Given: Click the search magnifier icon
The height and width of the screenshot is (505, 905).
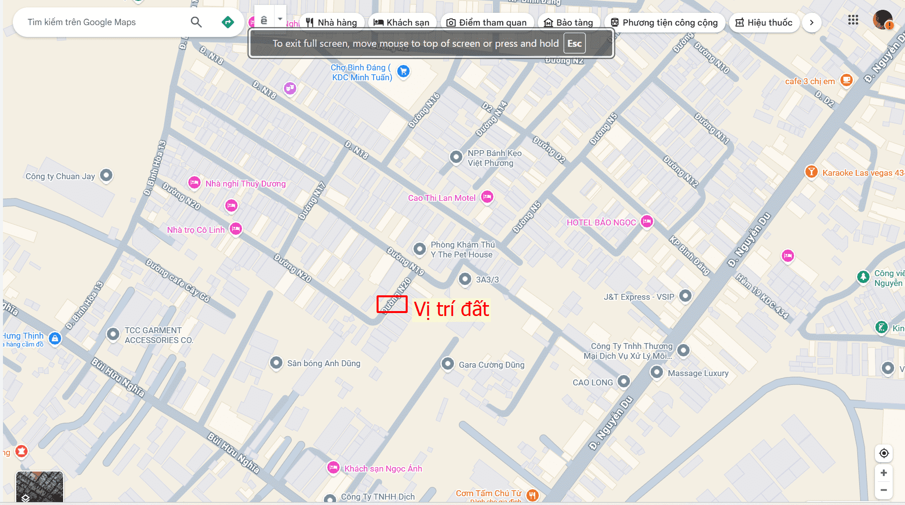Looking at the screenshot, I should click(x=196, y=22).
